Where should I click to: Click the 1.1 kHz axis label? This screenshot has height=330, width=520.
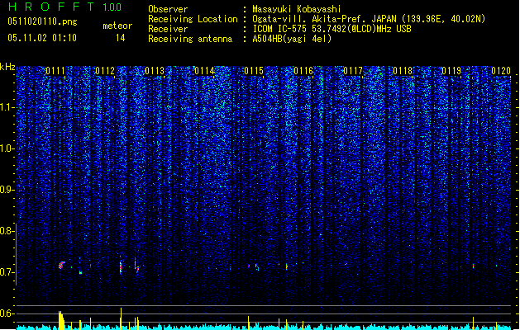click(x=7, y=107)
